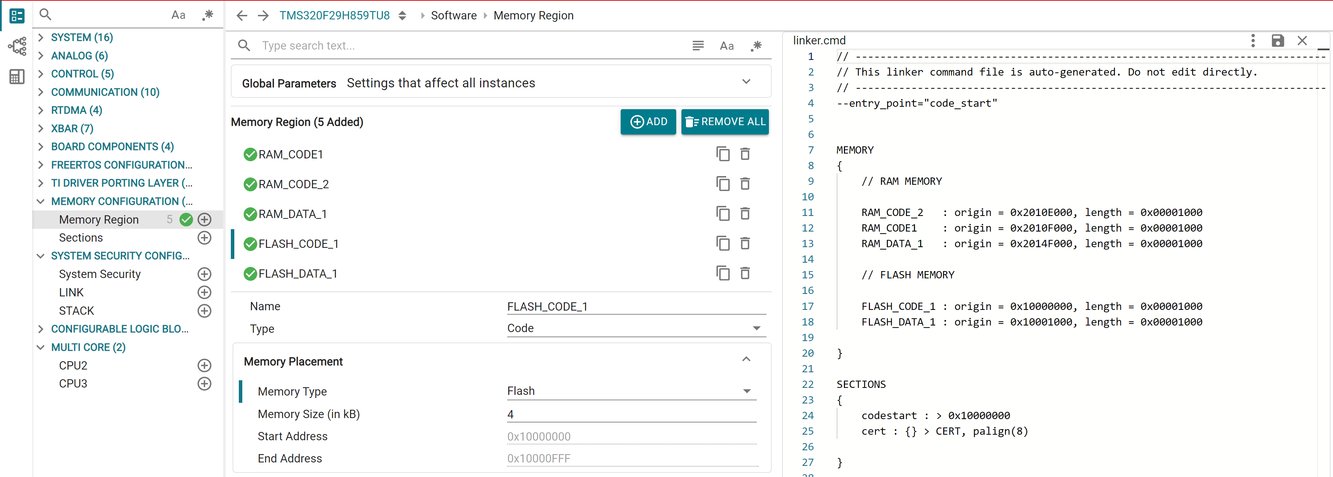Navigate back with the left arrow
This screenshot has height=477, width=1333.
pyautogui.click(x=242, y=16)
